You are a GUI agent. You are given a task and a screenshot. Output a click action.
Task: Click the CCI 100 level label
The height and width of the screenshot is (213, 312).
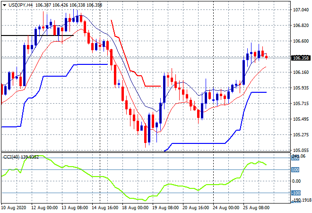coord(295,170)
